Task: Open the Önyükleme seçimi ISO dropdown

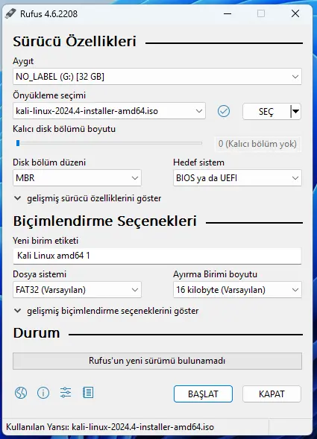Action: 109,111
